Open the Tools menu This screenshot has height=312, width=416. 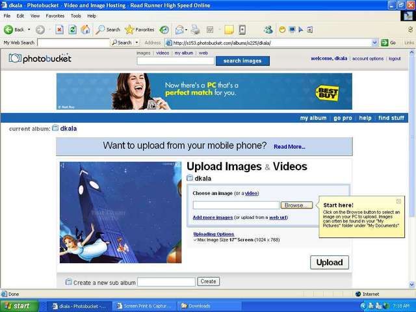coord(76,16)
